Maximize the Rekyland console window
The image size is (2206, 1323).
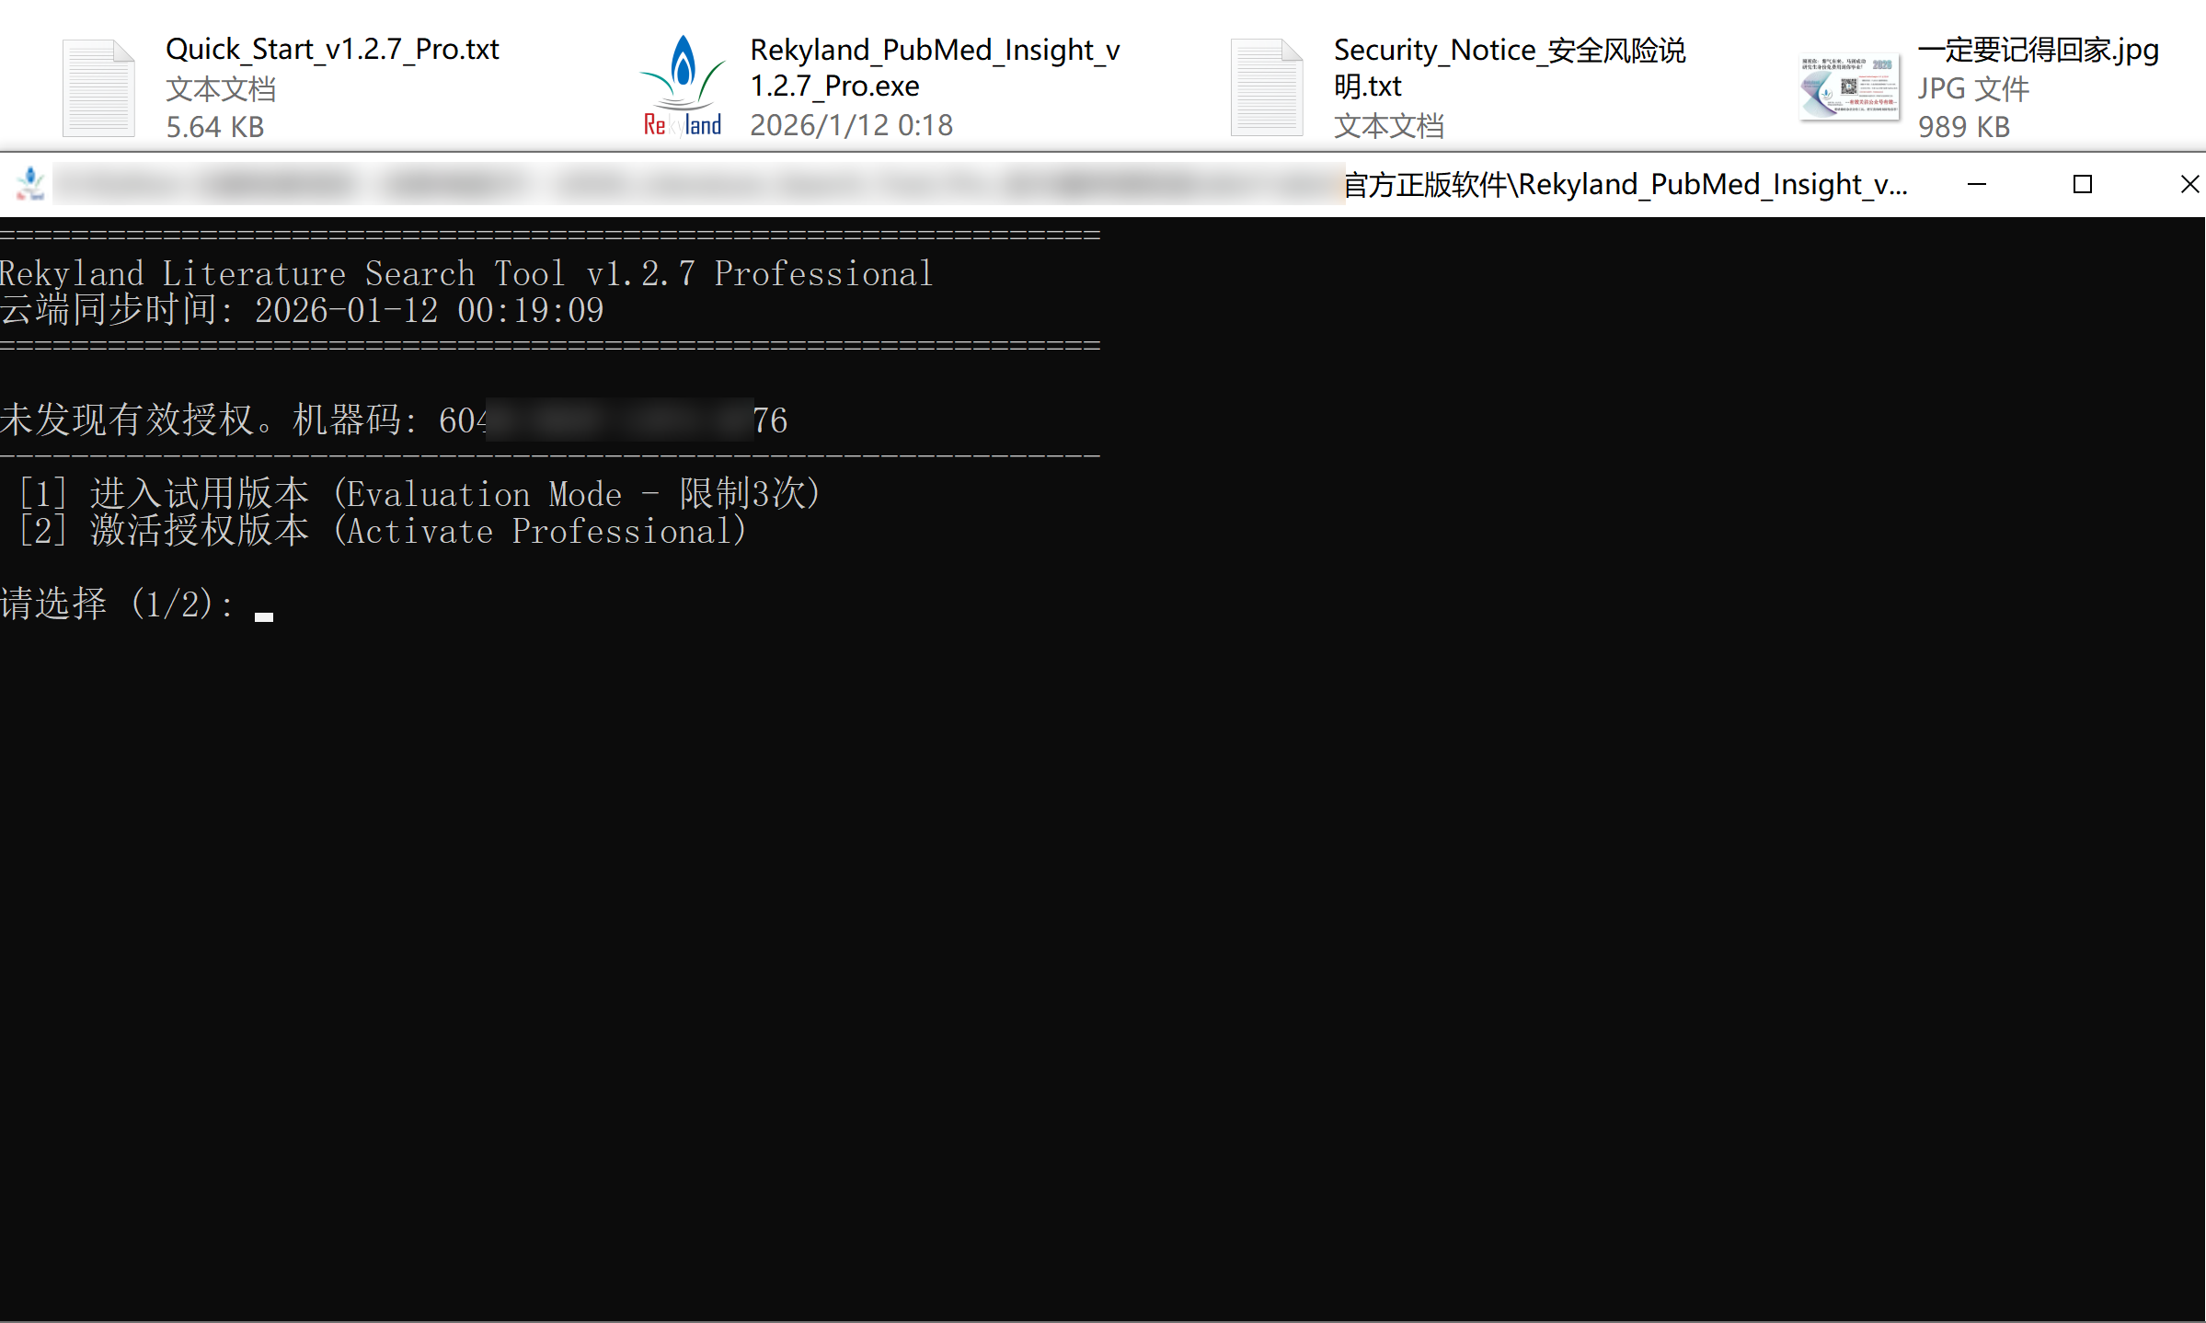2082,185
